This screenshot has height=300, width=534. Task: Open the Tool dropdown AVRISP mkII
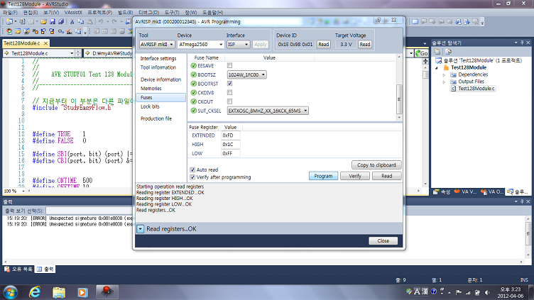pos(157,44)
